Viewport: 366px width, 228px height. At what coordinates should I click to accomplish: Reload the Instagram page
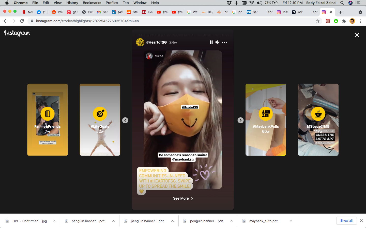coord(22,21)
